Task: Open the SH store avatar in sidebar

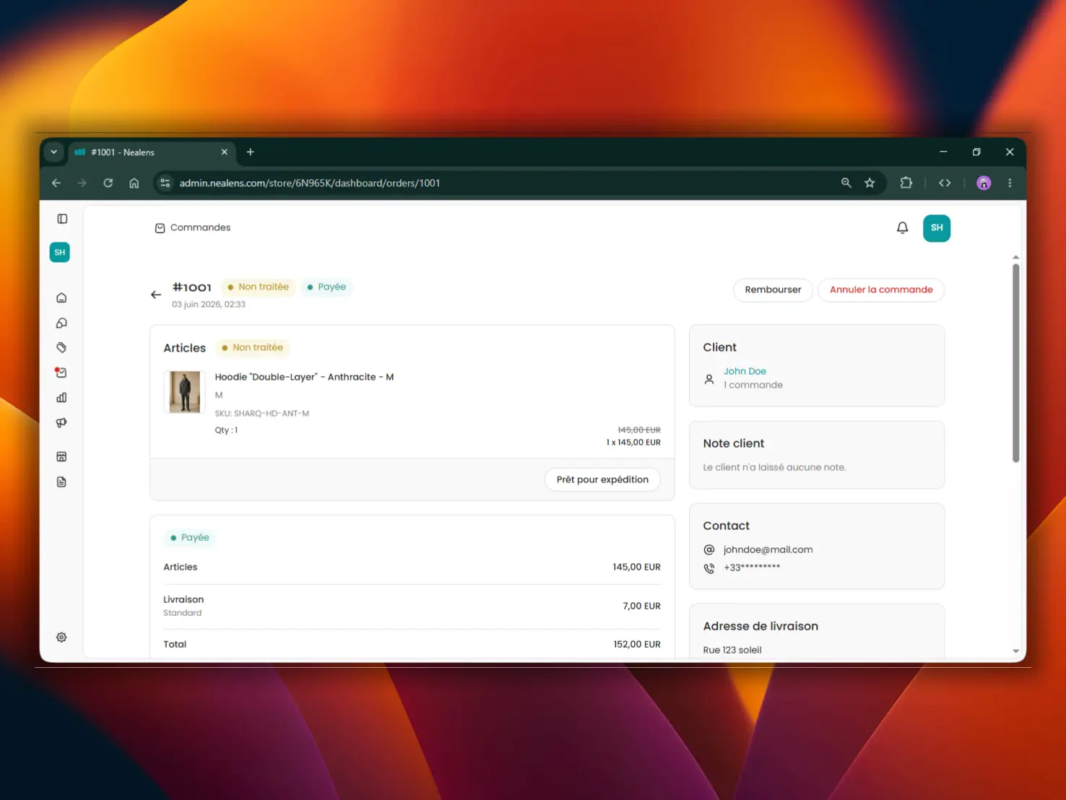Action: 60,253
